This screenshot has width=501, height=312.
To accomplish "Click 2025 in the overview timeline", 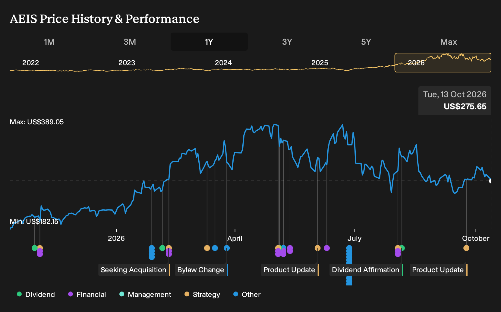I will point(320,63).
